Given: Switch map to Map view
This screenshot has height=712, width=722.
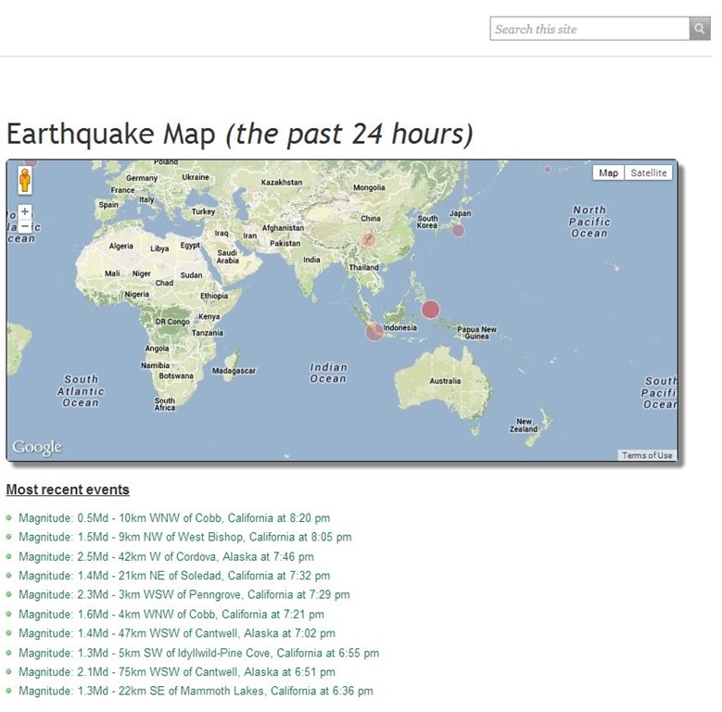Looking at the screenshot, I should [x=608, y=173].
